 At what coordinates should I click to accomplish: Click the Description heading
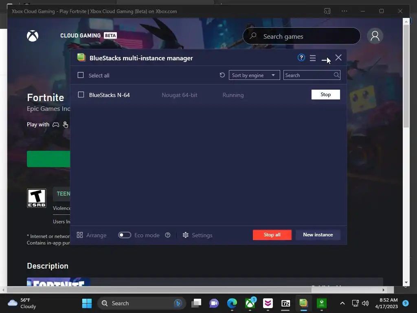tap(48, 266)
